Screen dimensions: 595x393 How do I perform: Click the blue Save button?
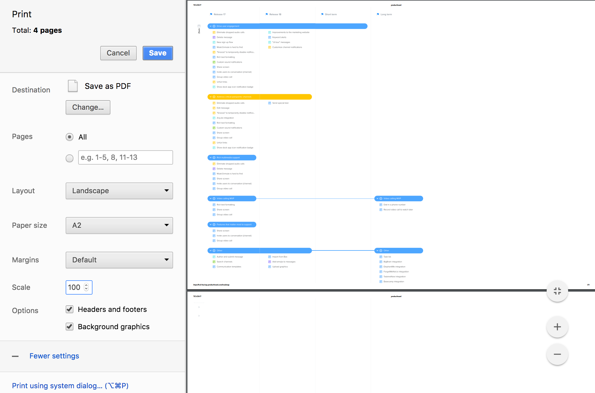click(158, 53)
